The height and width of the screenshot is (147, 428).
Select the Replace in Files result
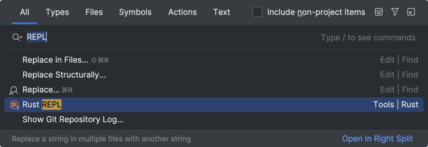(214, 60)
